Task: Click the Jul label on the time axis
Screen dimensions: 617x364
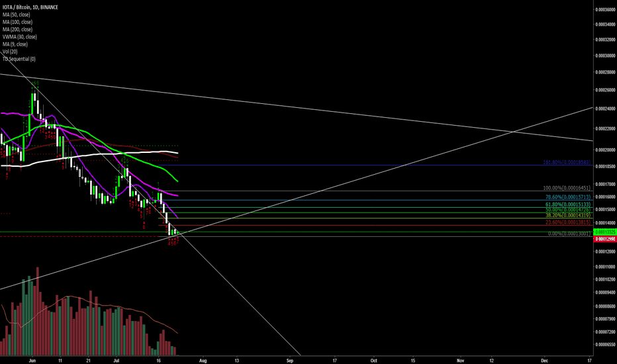Action: click(116, 361)
